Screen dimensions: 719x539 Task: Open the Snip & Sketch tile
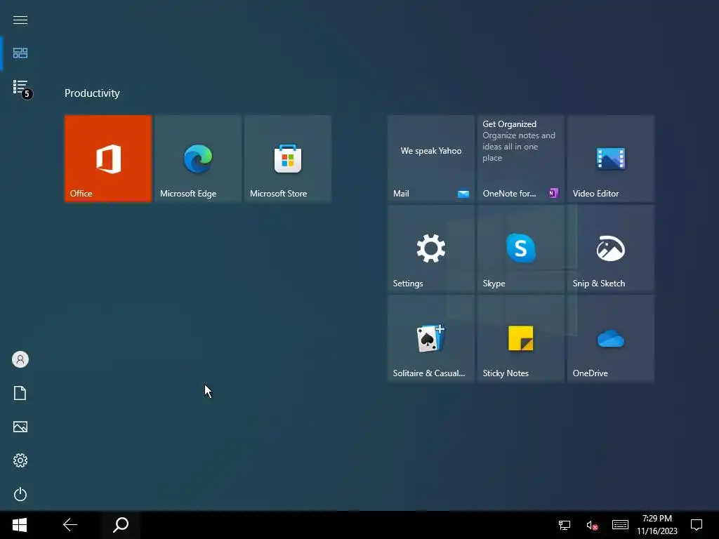click(x=610, y=248)
